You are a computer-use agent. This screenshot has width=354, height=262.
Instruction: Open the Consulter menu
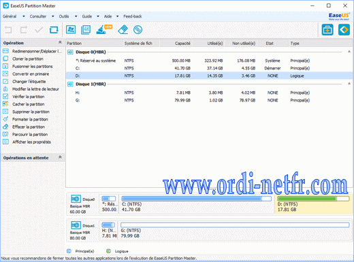(38, 16)
